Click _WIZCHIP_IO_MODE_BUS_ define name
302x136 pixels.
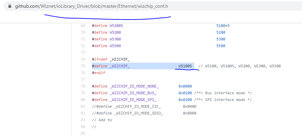[x=133, y=93]
